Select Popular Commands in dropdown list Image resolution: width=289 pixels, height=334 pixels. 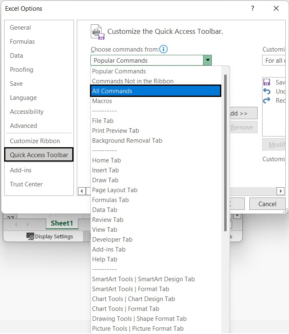156,71
